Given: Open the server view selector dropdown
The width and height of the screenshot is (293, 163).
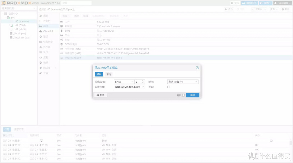Looking at the screenshot, I should 19,8.
